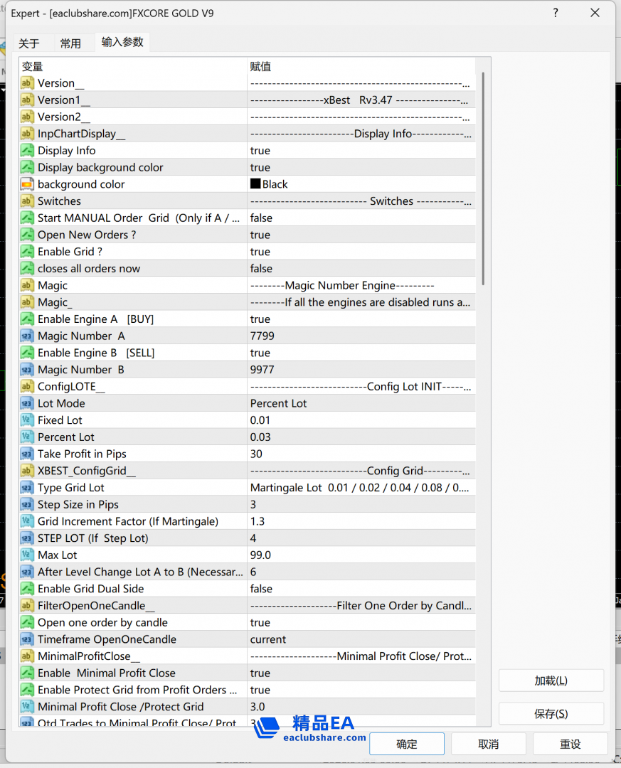621x768 pixels.
Task: Click the 确定 button to confirm
Action: click(x=407, y=744)
